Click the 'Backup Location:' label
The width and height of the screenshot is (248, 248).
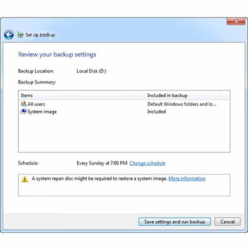tap(36, 71)
